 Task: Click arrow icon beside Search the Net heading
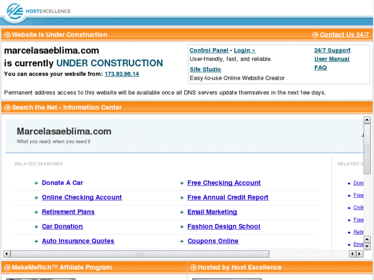pos(7,107)
